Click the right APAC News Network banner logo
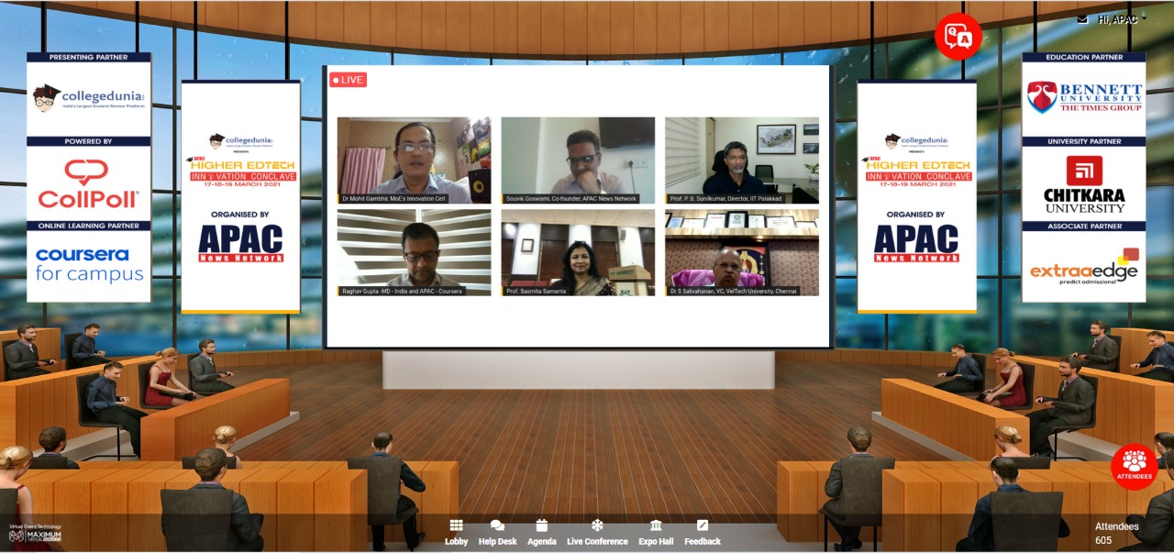Viewport: 1174px width, 553px height. [916, 244]
